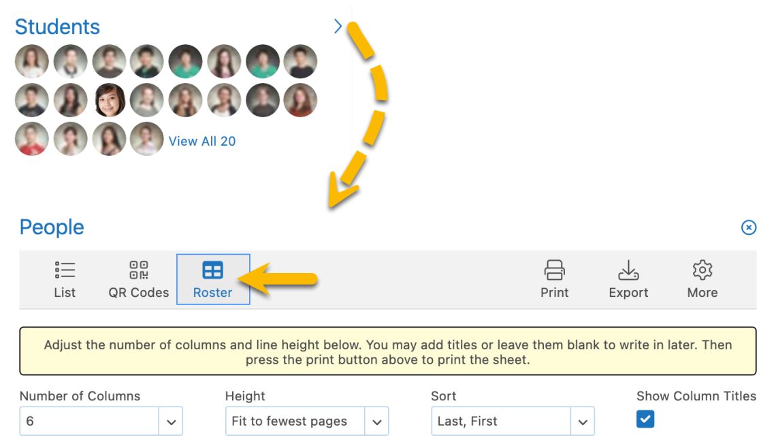Click the unblurred student photo in second row
This screenshot has width=776, height=446.
click(110, 101)
